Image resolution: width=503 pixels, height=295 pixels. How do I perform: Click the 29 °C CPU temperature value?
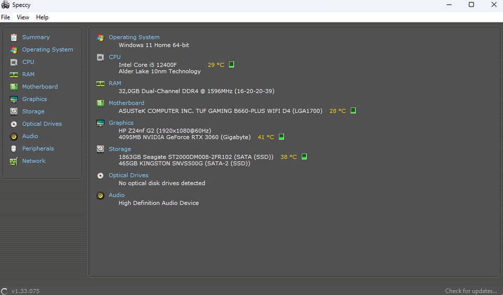tap(216, 65)
